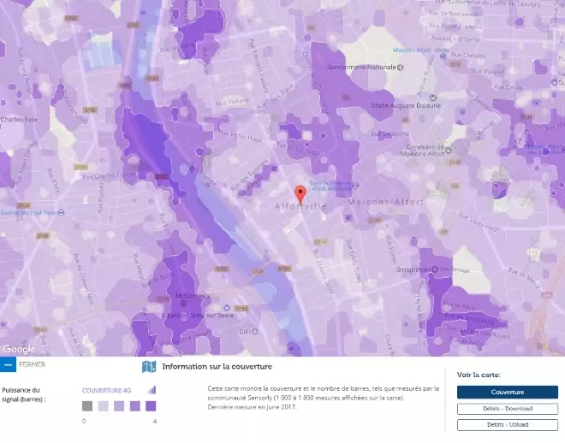Screen dimensions: 565x443
Task: Click the GiFi store marker icon
Action: 255,332
